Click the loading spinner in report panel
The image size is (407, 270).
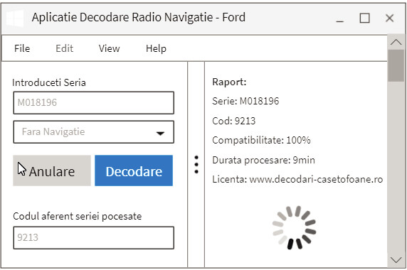pos(295,228)
